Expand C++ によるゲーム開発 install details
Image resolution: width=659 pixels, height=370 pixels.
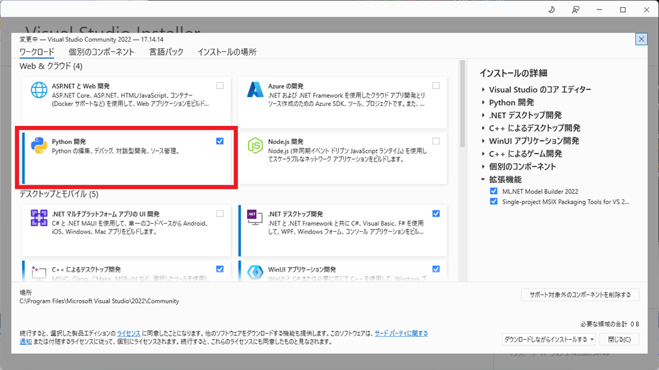(483, 154)
